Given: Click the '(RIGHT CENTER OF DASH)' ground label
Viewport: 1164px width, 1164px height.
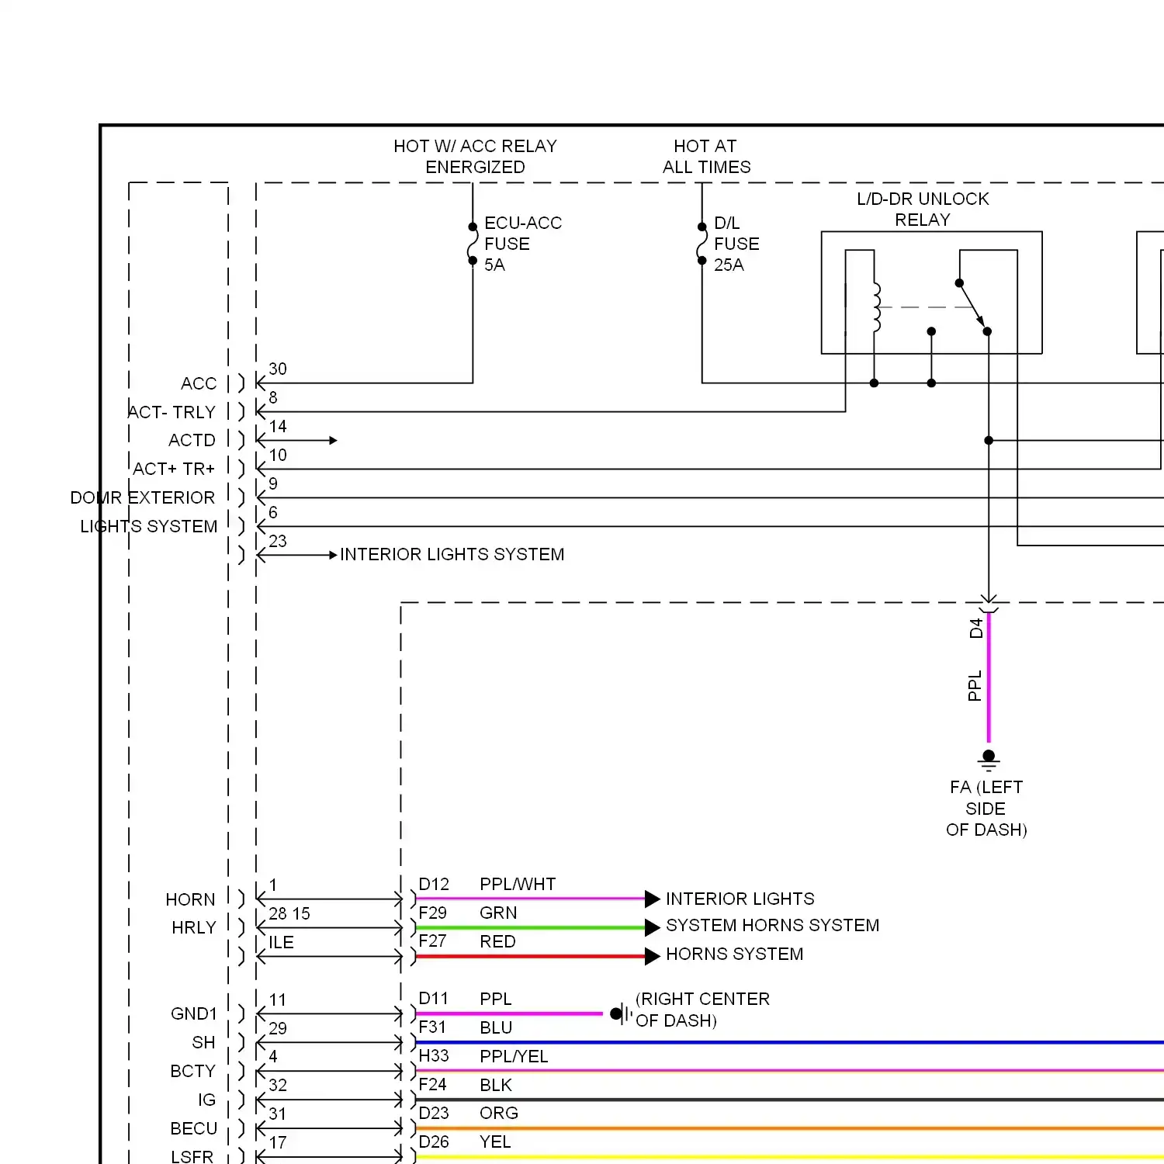Looking at the screenshot, I should pyautogui.click(x=702, y=1010).
